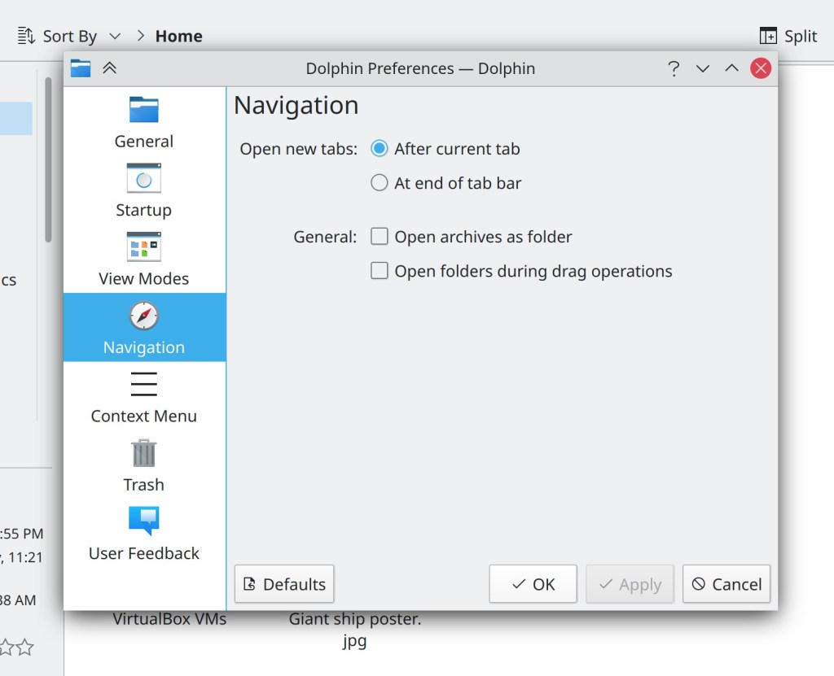The height and width of the screenshot is (676, 834).
Task: Enable Open archives as folder
Action: [x=380, y=237]
